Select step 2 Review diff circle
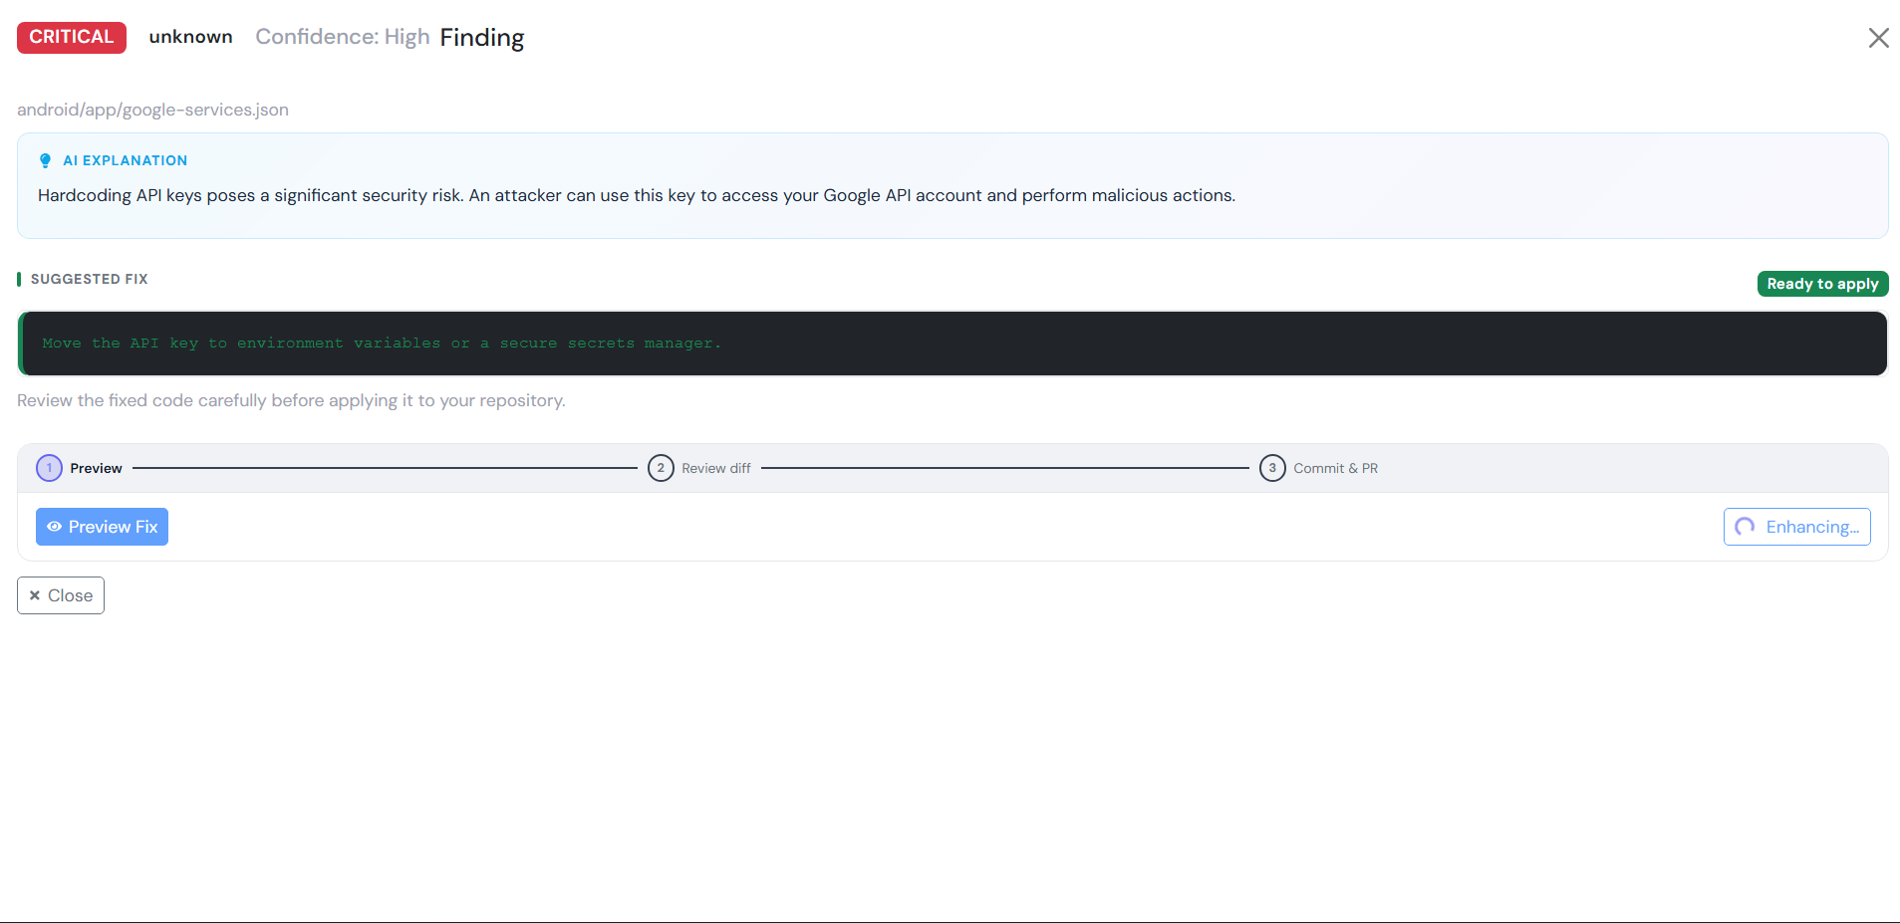The height and width of the screenshot is (923, 1900). [x=661, y=468]
